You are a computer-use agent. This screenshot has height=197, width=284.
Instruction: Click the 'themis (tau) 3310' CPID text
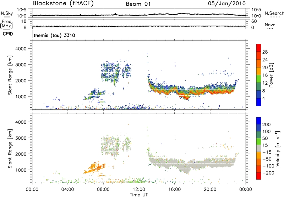(x=54, y=35)
